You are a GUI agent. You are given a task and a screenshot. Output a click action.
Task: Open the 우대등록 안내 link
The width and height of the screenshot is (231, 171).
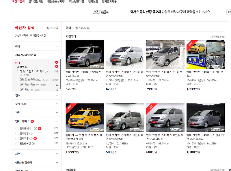[217, 170]
